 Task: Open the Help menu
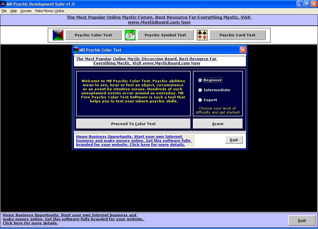(14, 11)
